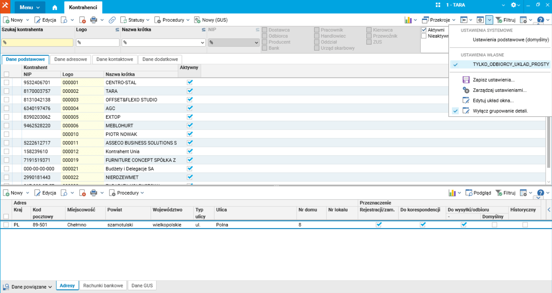552x293 pixels.
Task: Click the printer icon in the top toolbar
Action: point(94,20)
